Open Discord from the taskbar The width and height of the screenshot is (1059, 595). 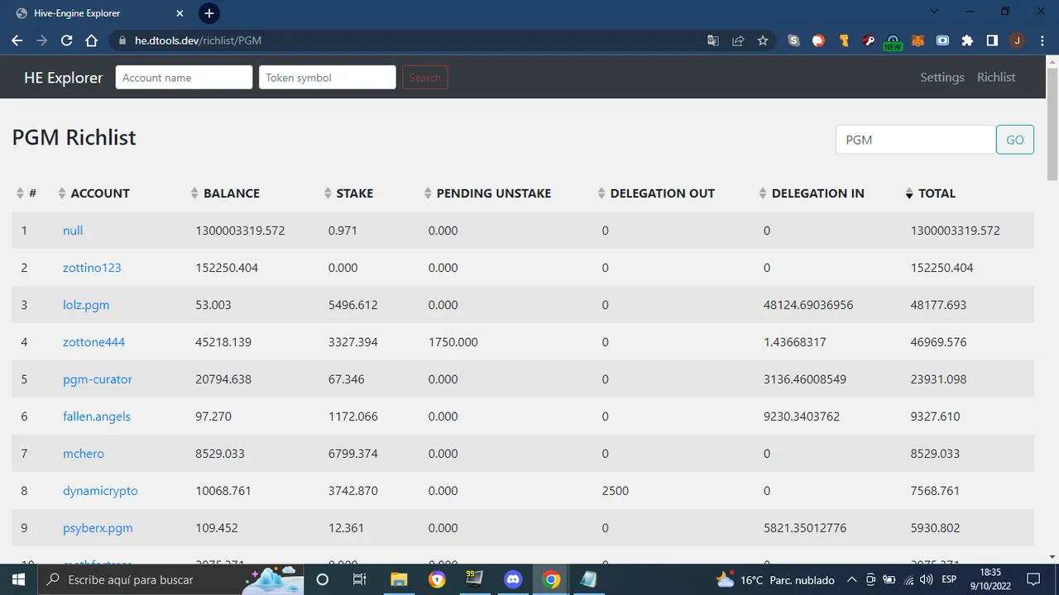pos(513,579)
